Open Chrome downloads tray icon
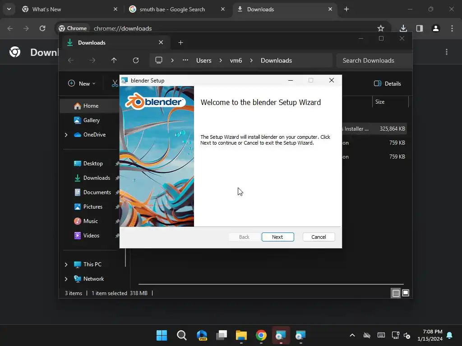462x346 pixels. tap(403, 28)
